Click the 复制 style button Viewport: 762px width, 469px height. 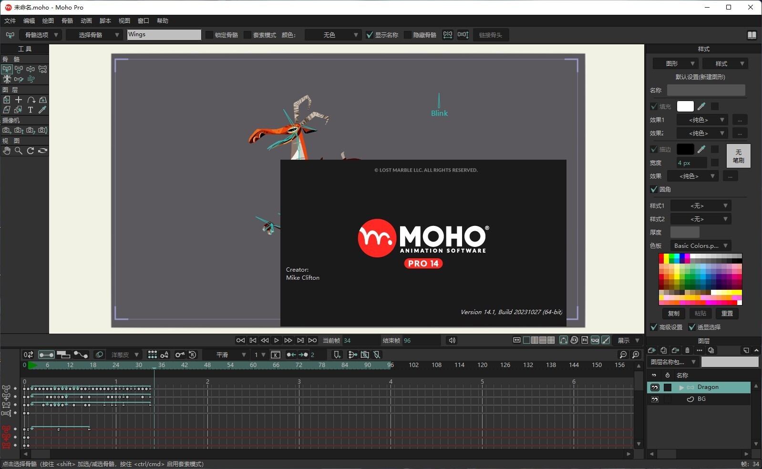pyautogui.click(x=674, y=313)
